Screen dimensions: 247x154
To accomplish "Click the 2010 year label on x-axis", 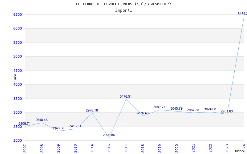I will tap(75, 148).
